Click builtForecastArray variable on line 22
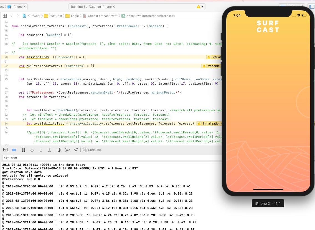The width and height of the screenshot is (315, 230). pos(43,66)
